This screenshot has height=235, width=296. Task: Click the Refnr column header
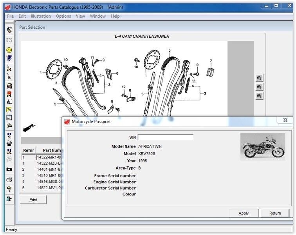[29, 150]
